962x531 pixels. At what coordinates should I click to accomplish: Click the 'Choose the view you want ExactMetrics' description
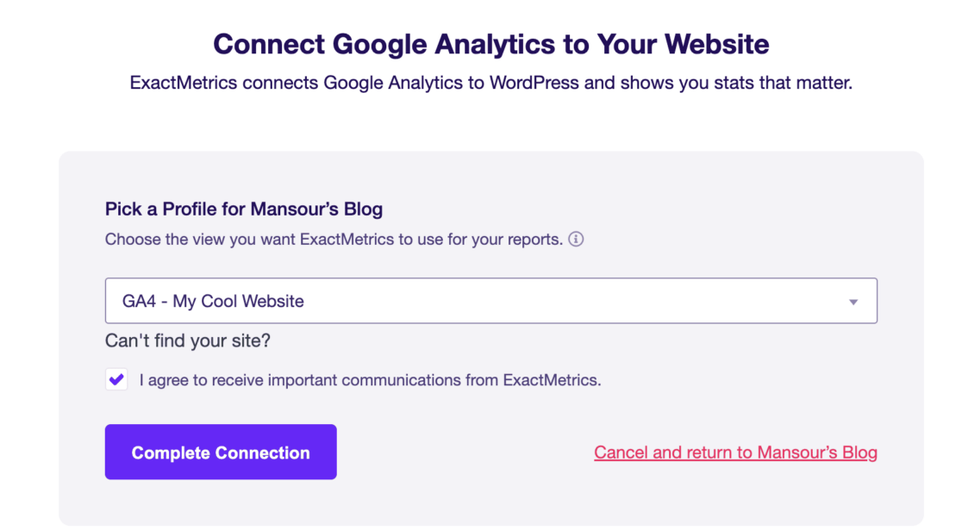pyautogui.click(x=334, y=239)
